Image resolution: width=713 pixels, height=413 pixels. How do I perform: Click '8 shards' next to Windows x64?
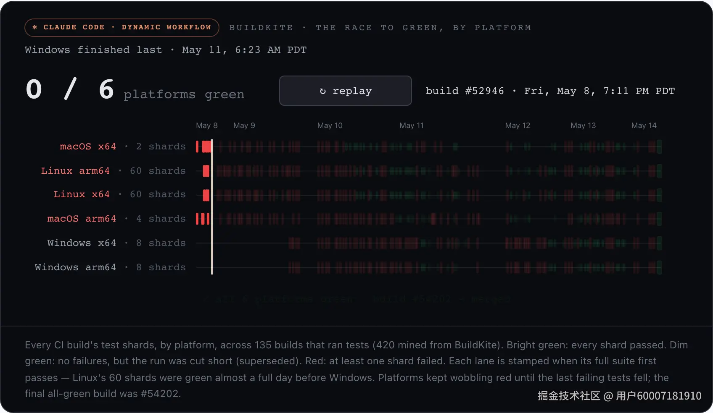(x=161, y=243)
